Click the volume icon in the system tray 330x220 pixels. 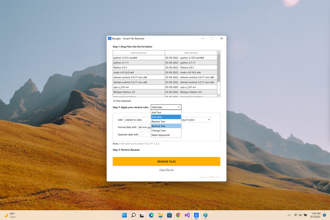click(x=300, y=215)
